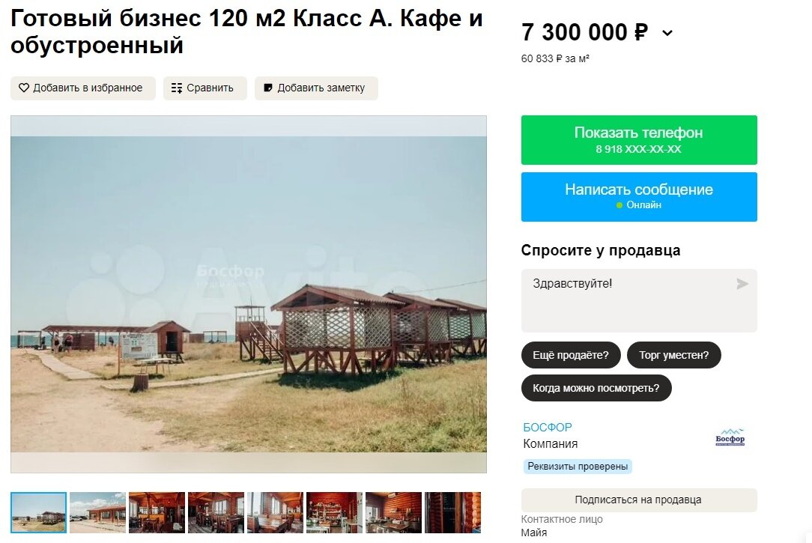
Task: Click the Реквизиты проверены badge
Action: [578, 467]
